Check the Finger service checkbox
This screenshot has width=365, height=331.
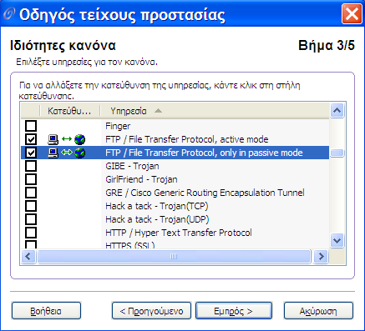[31, 126]
